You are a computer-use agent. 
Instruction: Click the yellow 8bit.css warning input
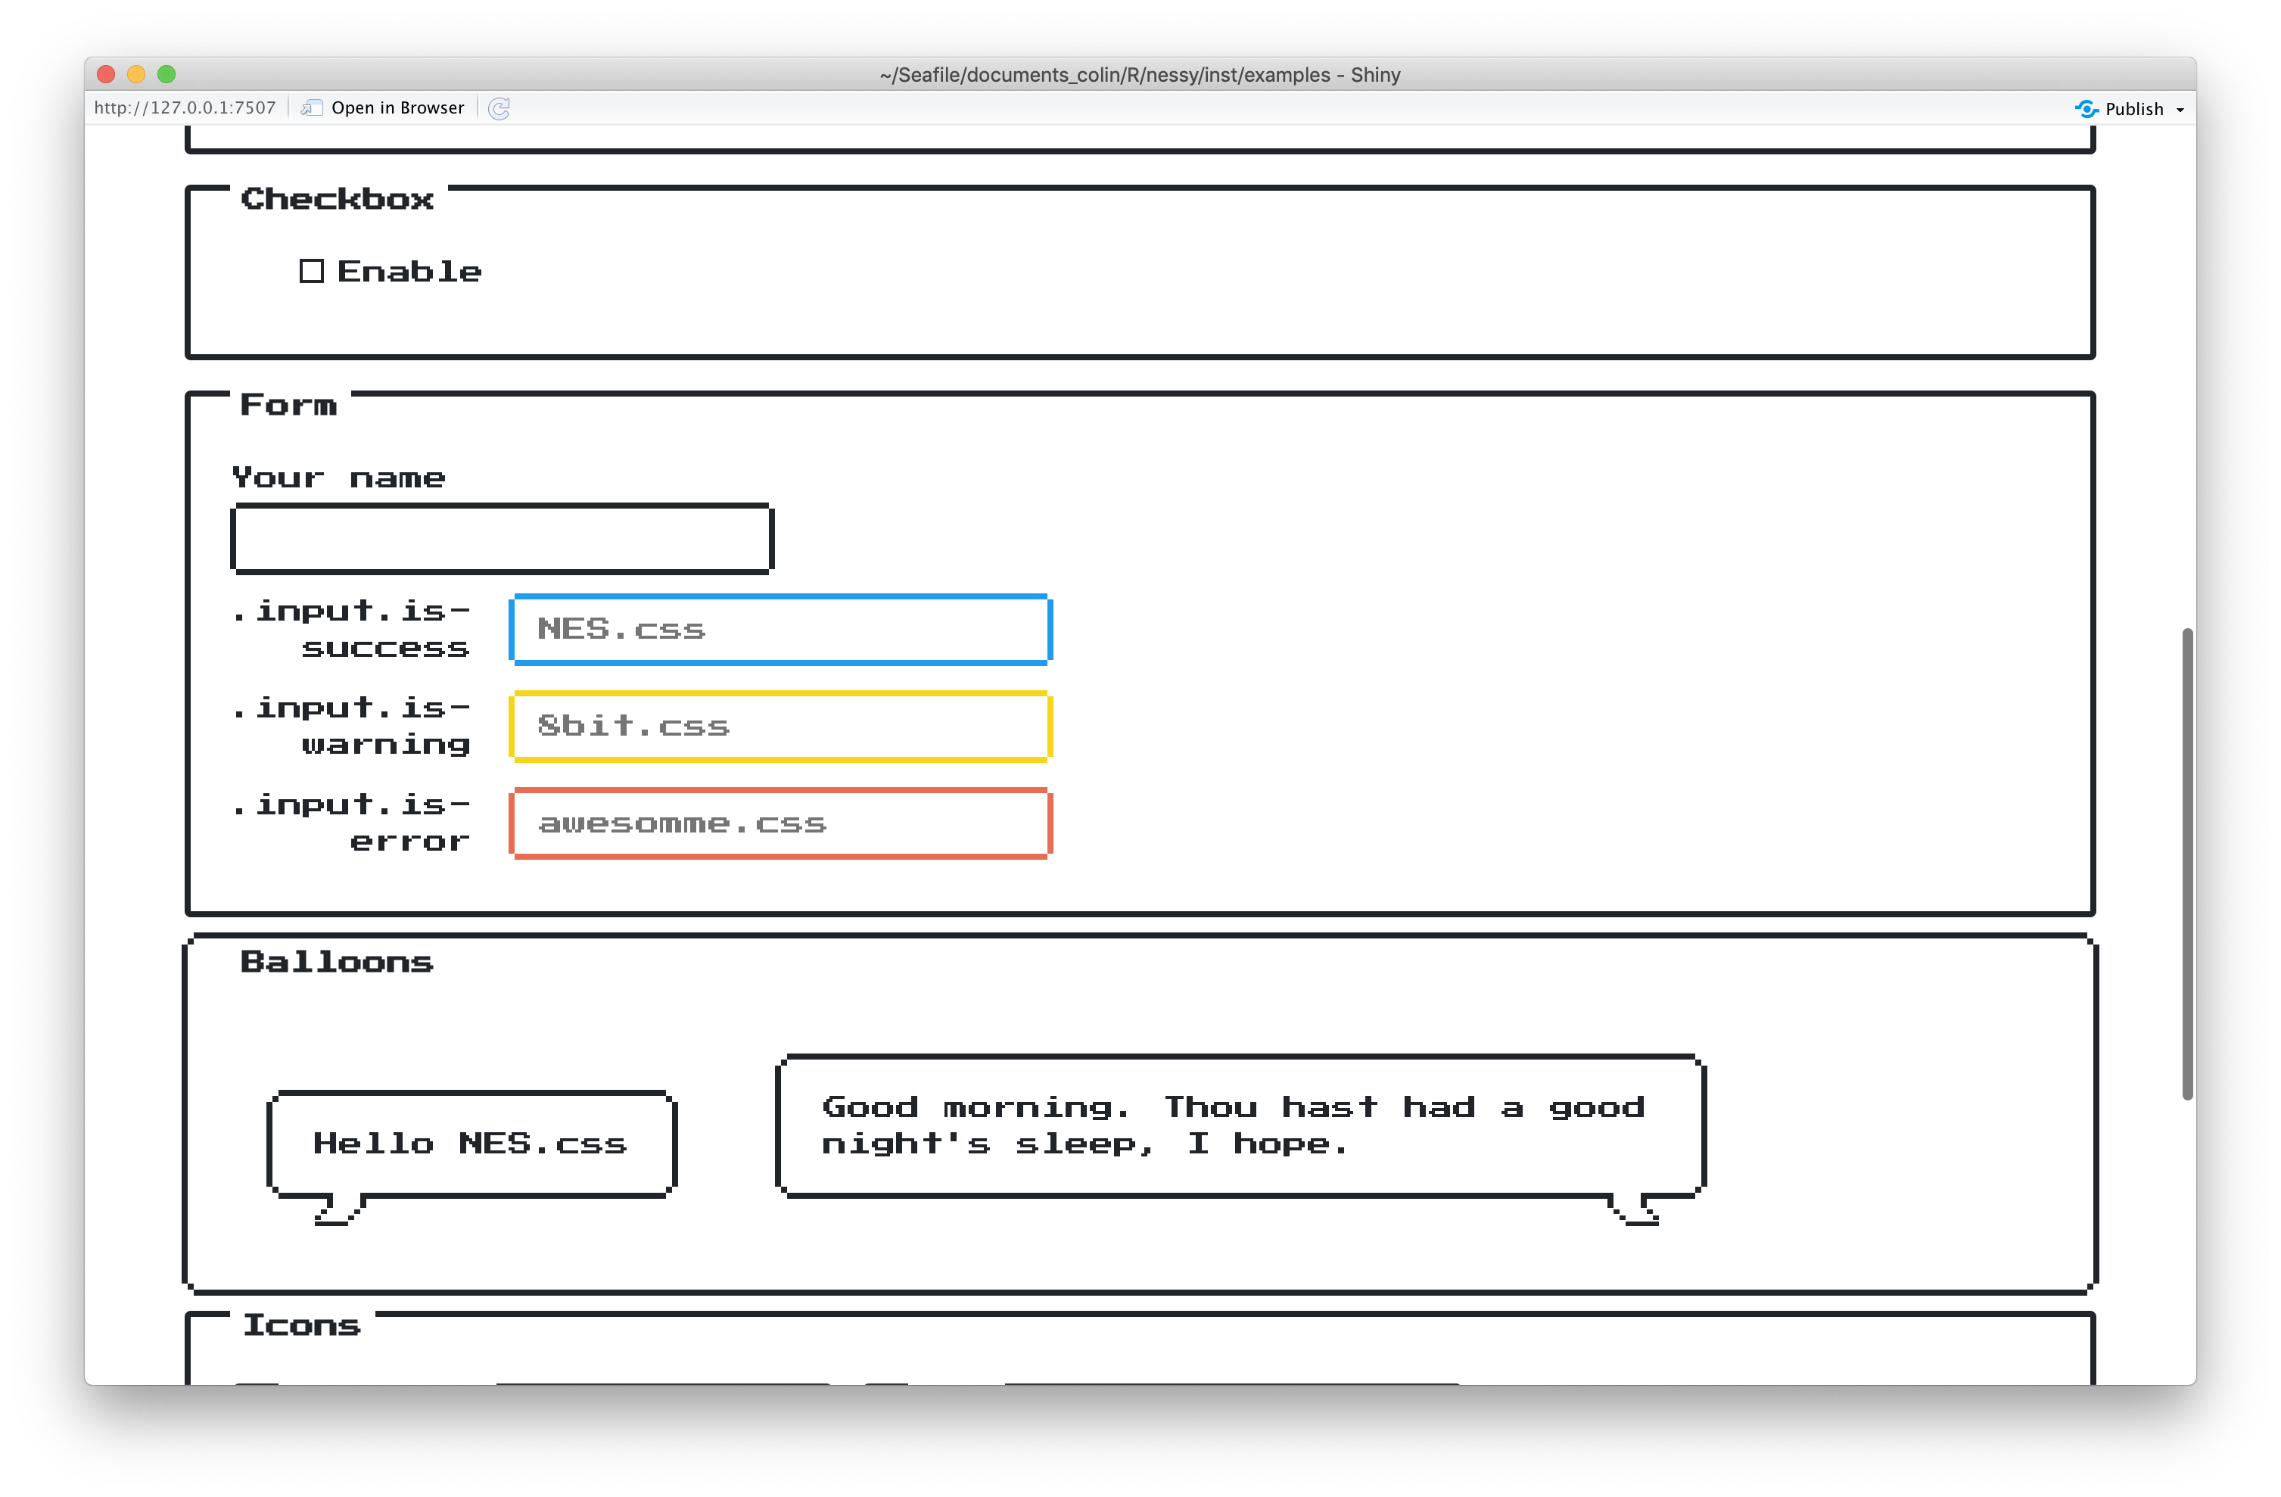pos(781,727)
